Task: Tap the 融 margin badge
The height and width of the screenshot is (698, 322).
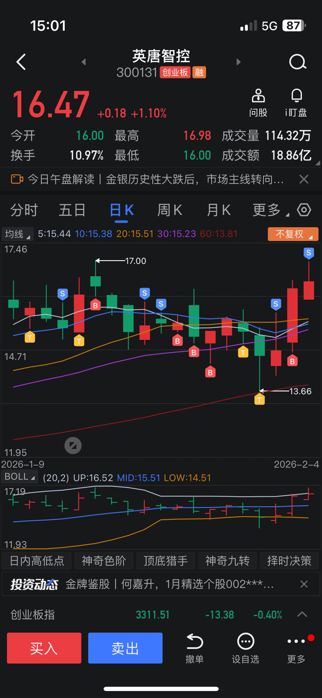Action: tap(199, 73)
